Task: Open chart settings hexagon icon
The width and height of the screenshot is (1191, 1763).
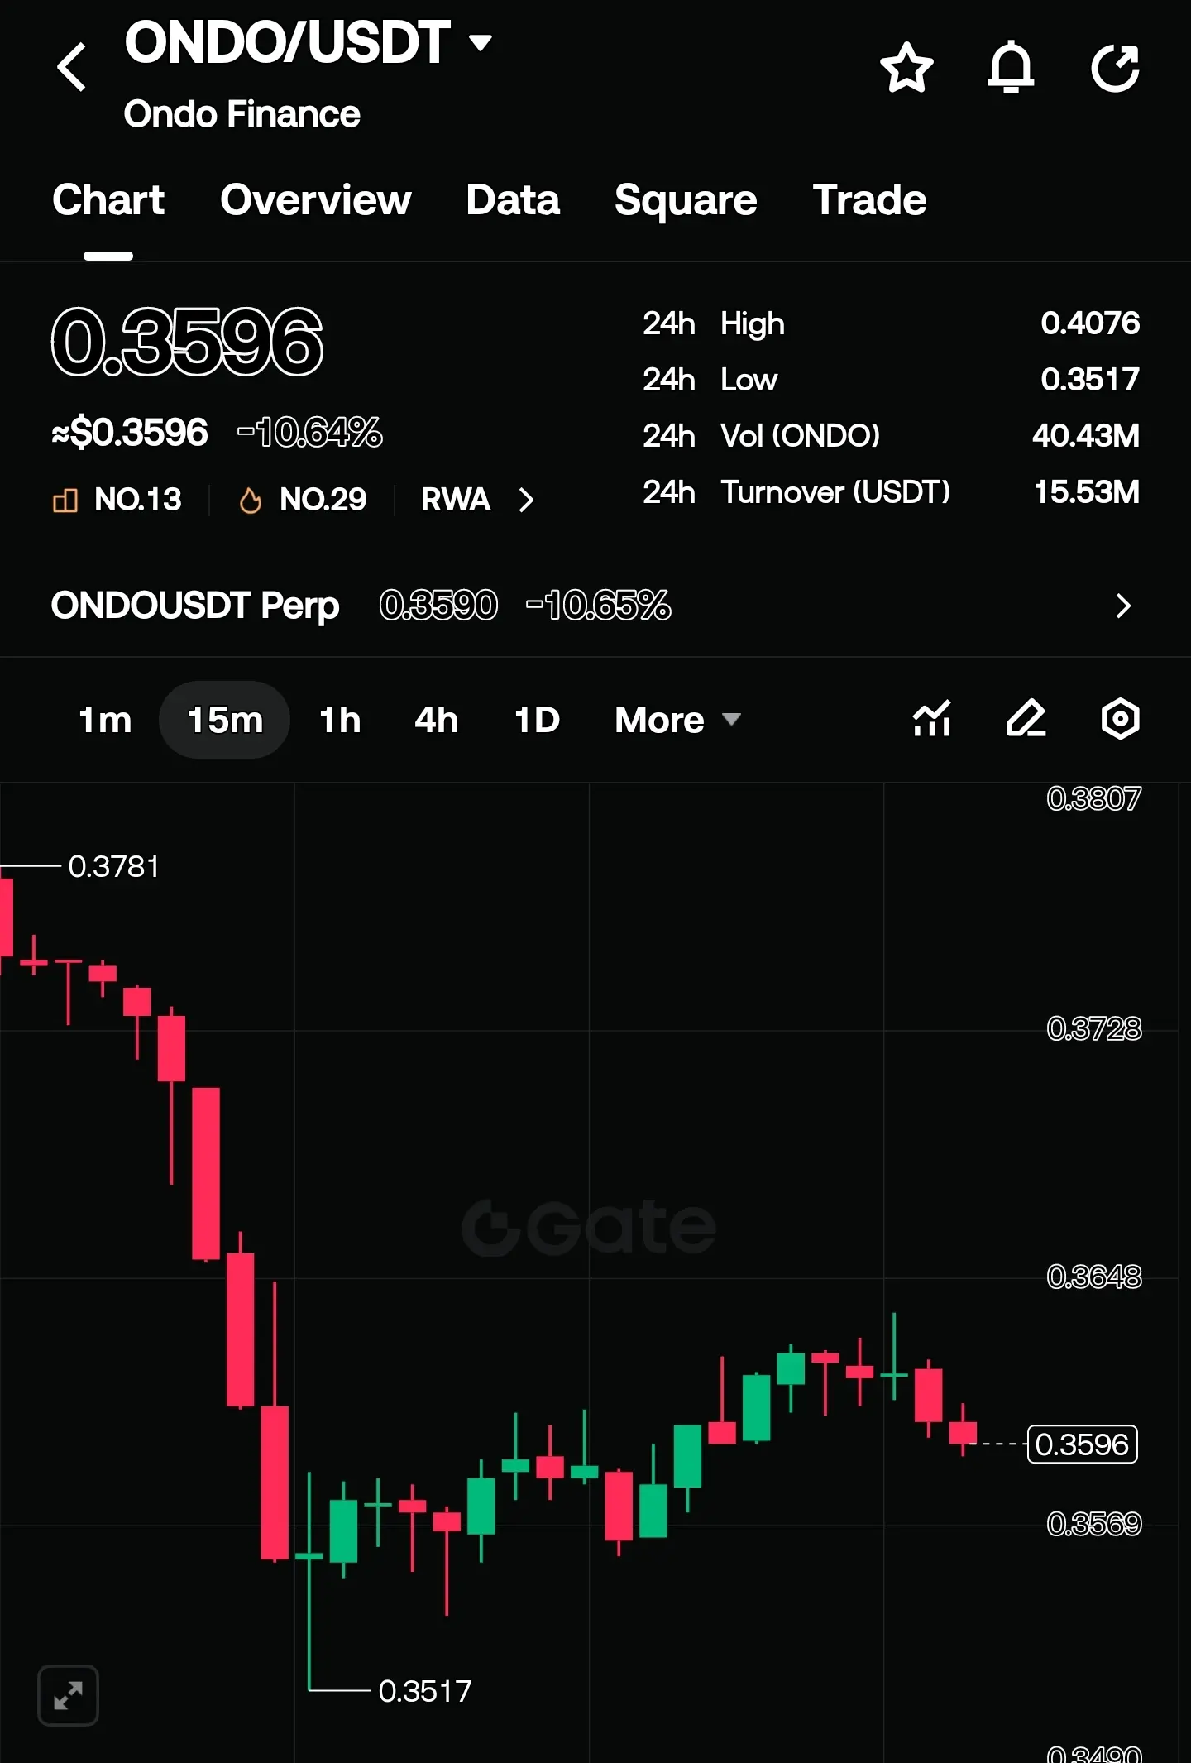Action: pyautogui.click(x=1120, y=718)
